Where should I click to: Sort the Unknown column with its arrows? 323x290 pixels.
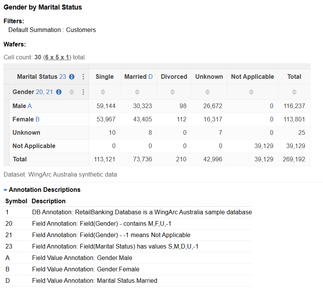(208, 92)
